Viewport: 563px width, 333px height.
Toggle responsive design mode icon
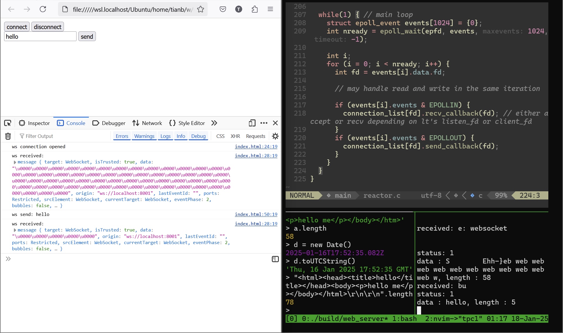(x=252, y=123)
